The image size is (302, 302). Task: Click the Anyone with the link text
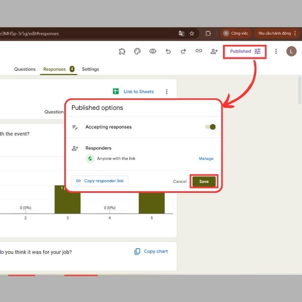coord(116,158)
